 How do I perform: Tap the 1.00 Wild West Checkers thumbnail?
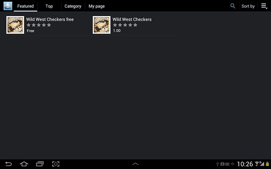pos(102,25)
